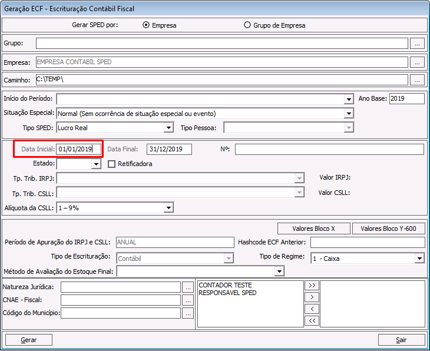
Task: Click the CNAE - Fiscal input field
Action: coord(121,300)
